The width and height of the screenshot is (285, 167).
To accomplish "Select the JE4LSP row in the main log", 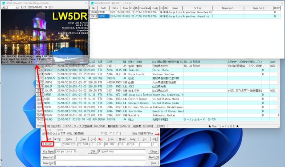I will click(156, 87).
